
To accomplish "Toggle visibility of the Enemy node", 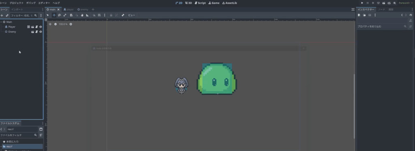I will pyautogui.click(x=41, y=31).
